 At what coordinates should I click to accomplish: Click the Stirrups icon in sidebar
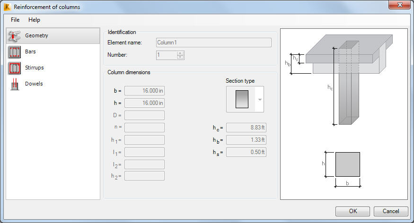point(15,68)
